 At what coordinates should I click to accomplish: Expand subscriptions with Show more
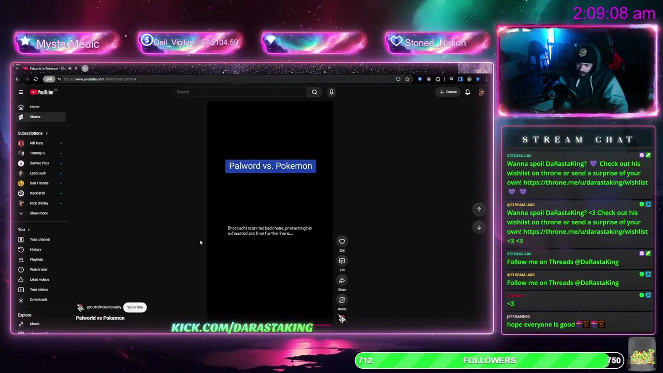pyautogui.click(x=40, y=213)
